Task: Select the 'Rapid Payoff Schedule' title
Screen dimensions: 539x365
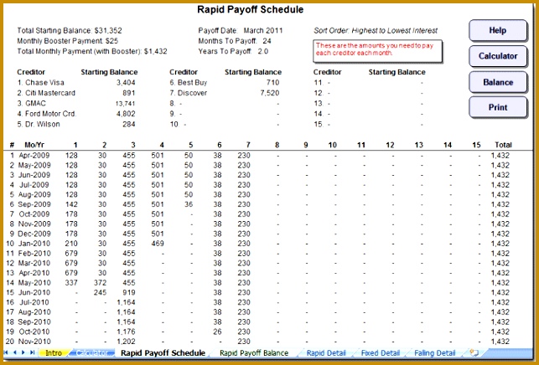Action: 251,9
